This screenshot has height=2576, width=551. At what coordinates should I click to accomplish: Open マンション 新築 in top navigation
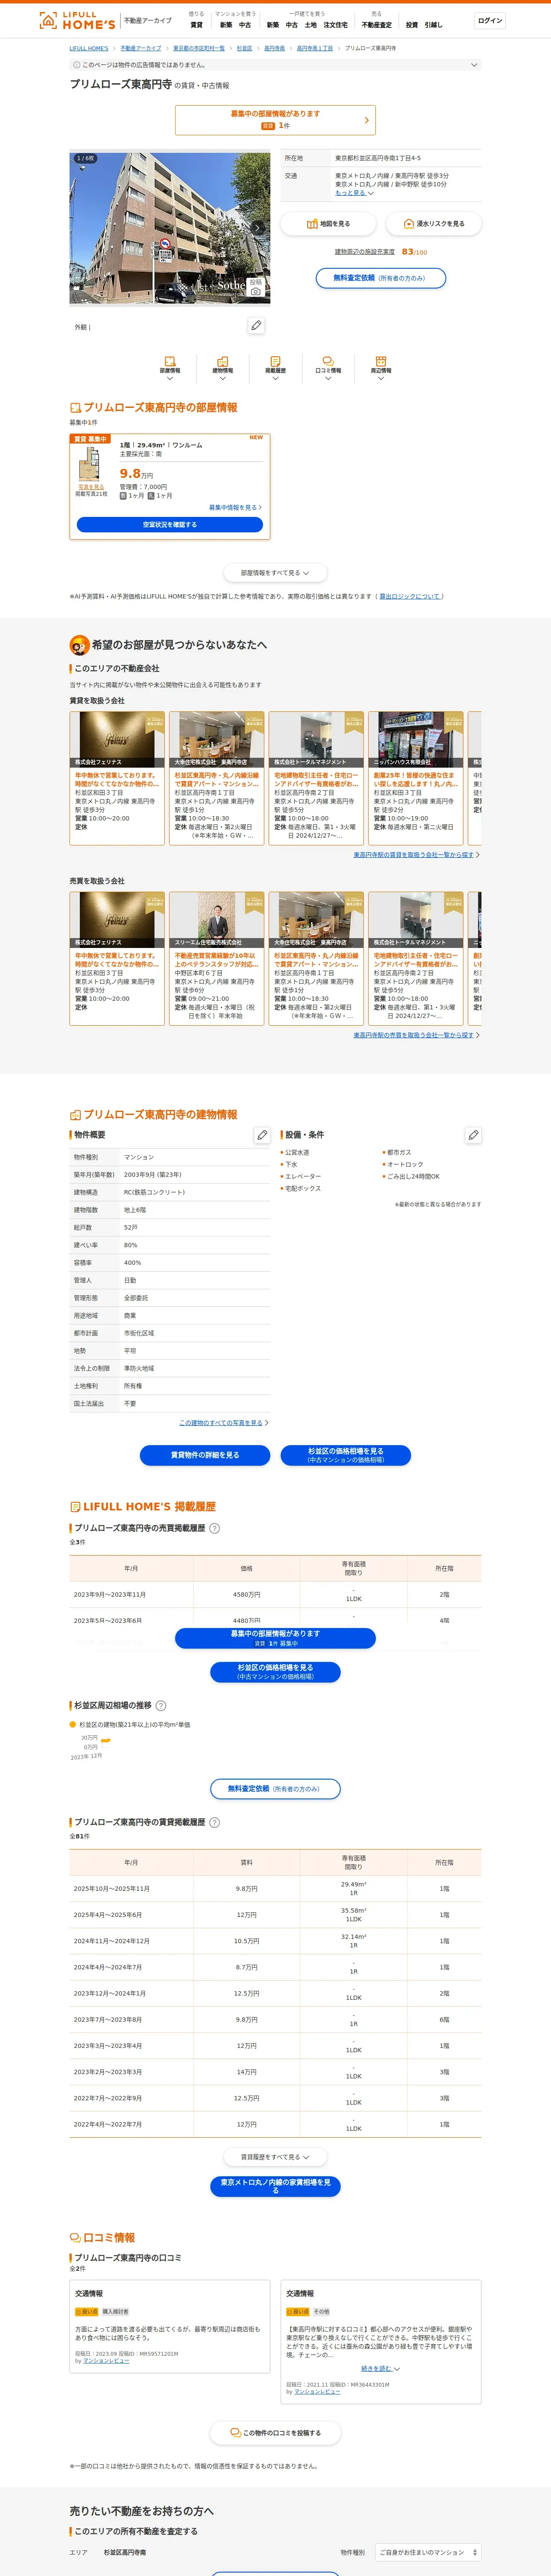tap(226, 25)
